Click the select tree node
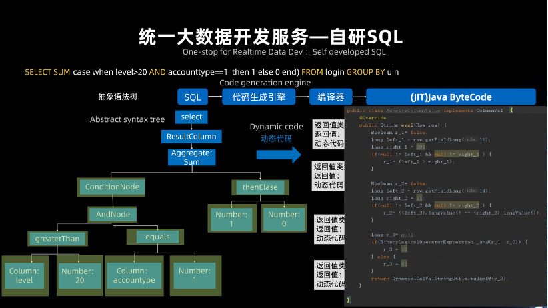 point(191,117)
